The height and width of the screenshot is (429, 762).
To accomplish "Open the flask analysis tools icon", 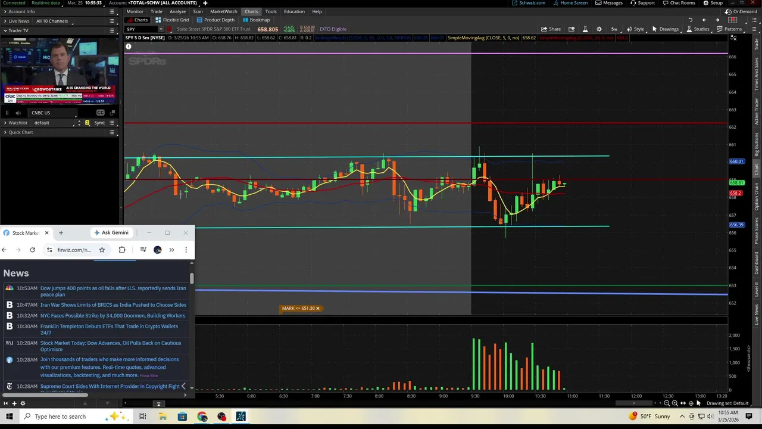I will pos(585,29).
